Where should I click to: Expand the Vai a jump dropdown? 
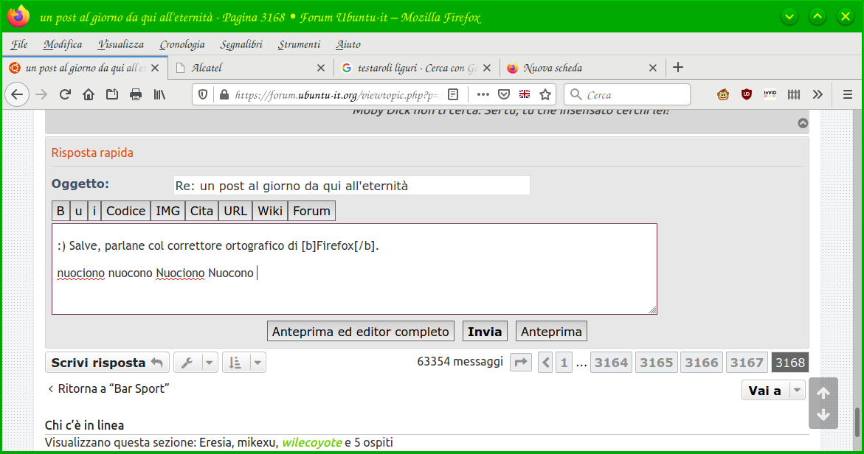(x=773, y=390)
